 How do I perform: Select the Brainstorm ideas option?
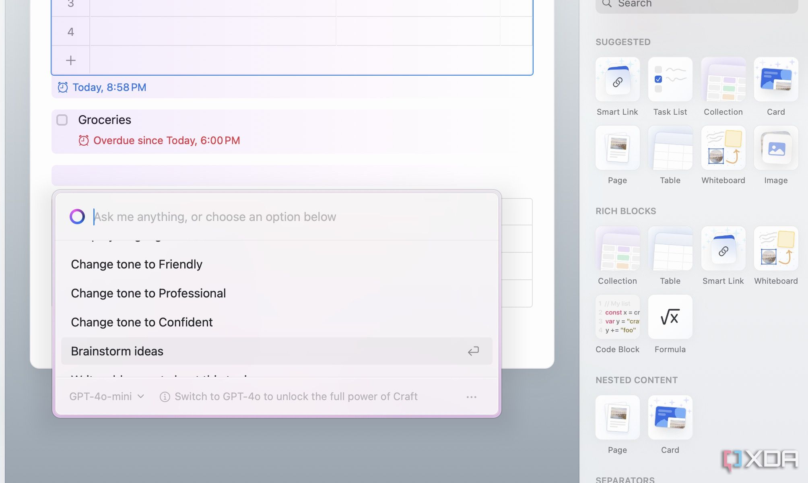pyautogui.click(x=276, y=351)
